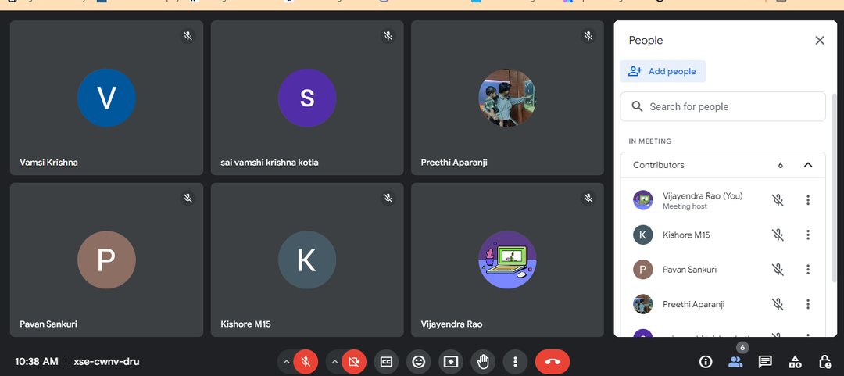Click Pavan Sankuri name label on tile
The width and height of the screenshot is (844, 376).
click(x=48, y=324)
